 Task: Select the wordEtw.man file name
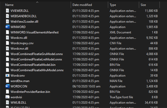click(x=20, y=81)
